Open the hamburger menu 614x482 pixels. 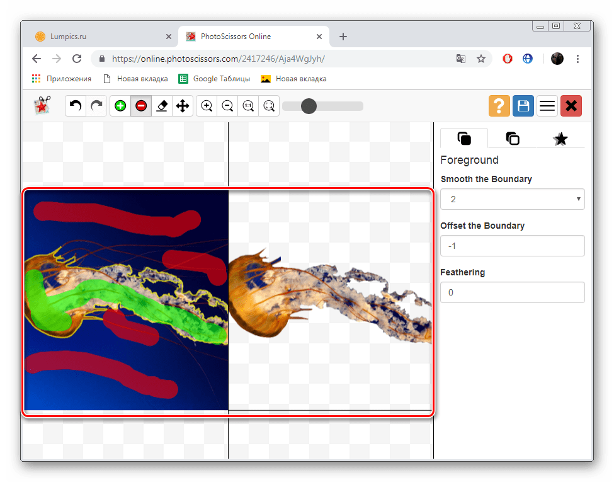point(547,106)
